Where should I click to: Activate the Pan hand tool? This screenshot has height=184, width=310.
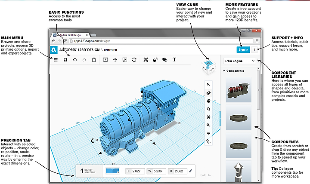click(x=208, y=101)
